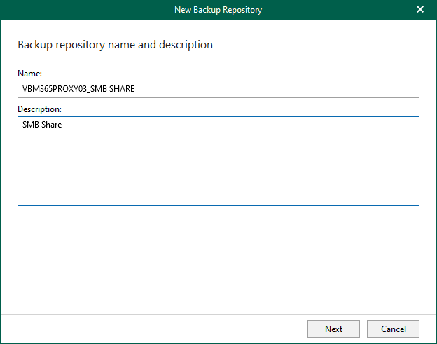Click the 'Description:' label

pos(39,109)
